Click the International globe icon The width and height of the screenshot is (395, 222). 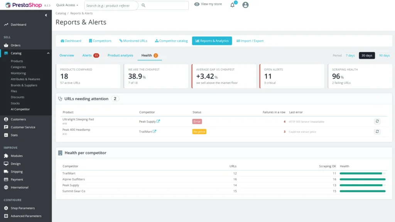[6, 187]
